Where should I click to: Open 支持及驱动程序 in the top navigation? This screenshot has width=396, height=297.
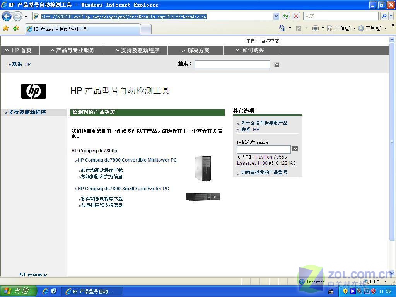coord(137,50)
